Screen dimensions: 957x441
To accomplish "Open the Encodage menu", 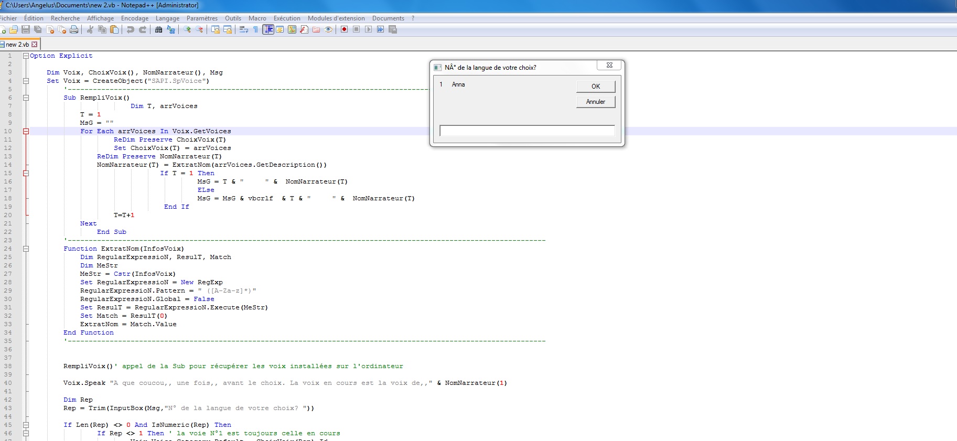I will tap(135, 18).
